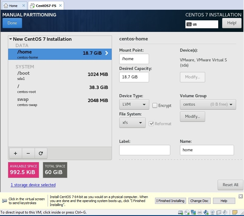Click the remove mount point minus button
The height and width of the screenshot is (216, 244).
28,153
